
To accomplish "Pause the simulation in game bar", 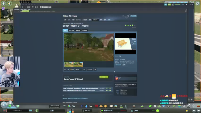I will pyautogui.click(x=4, y=110).
